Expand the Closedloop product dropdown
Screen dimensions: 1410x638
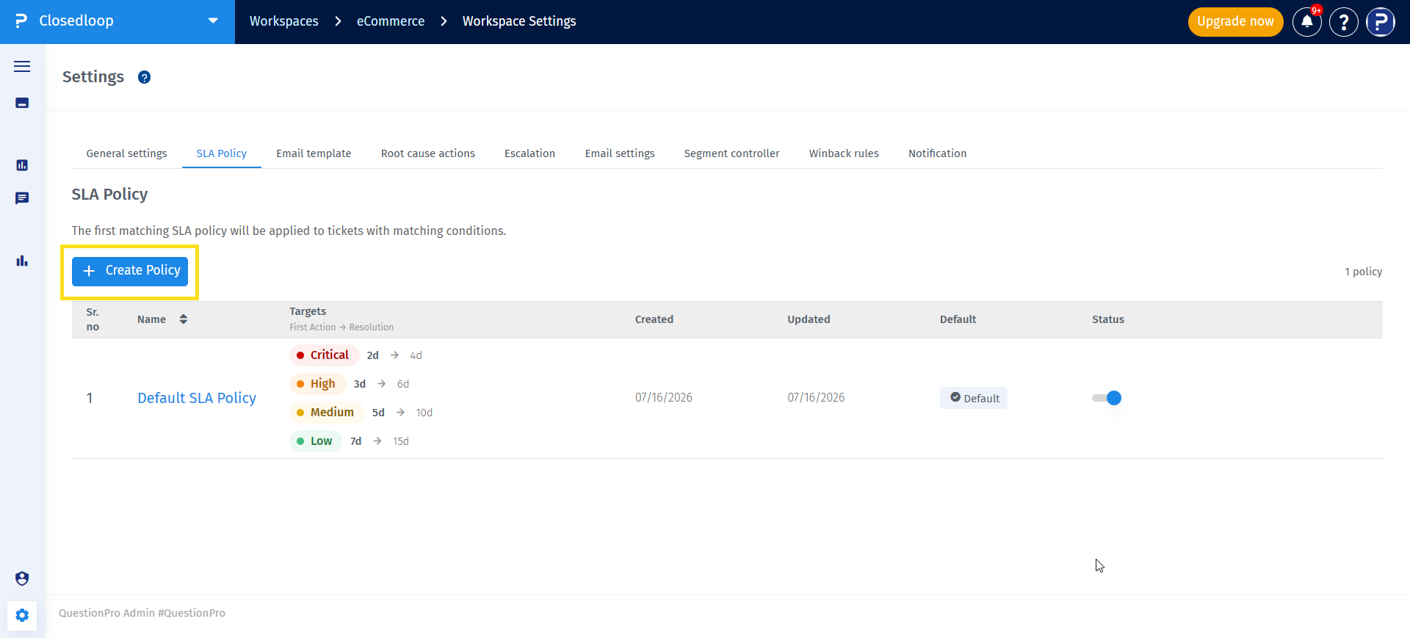click(213, 21)
